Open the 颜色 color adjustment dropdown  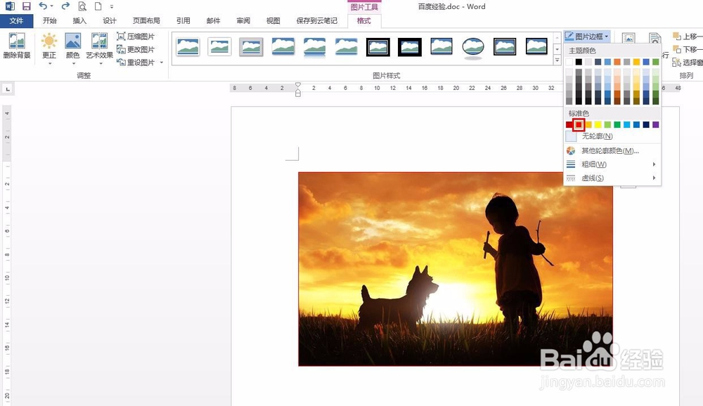point(72,48)
